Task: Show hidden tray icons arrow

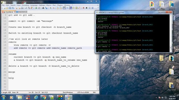Action: [156, 97]
